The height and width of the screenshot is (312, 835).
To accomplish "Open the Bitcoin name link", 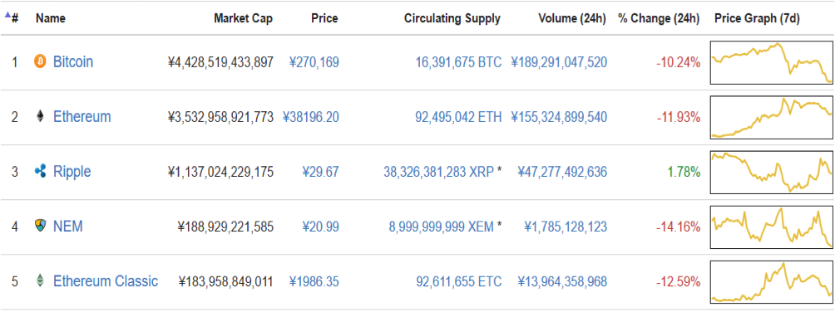I will point(73,62).
